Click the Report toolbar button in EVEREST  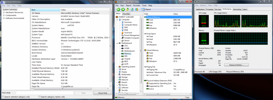[x=146, y=9]
